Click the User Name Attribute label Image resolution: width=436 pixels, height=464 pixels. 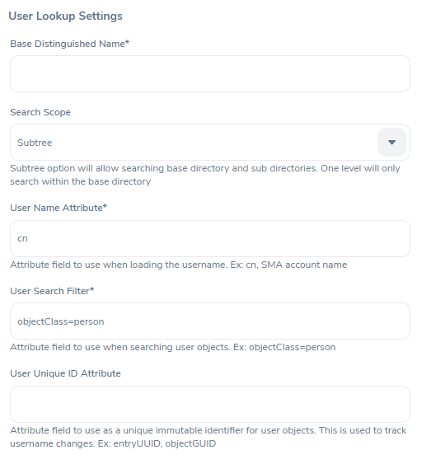(x=59, y=208)
